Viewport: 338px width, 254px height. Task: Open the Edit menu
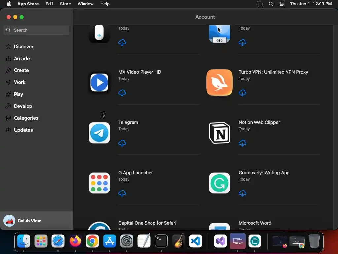50,4
